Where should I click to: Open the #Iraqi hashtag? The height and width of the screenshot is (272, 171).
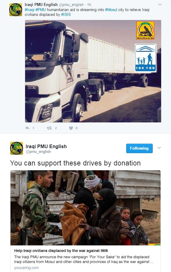pyautogui.click(x=30, y=10)
